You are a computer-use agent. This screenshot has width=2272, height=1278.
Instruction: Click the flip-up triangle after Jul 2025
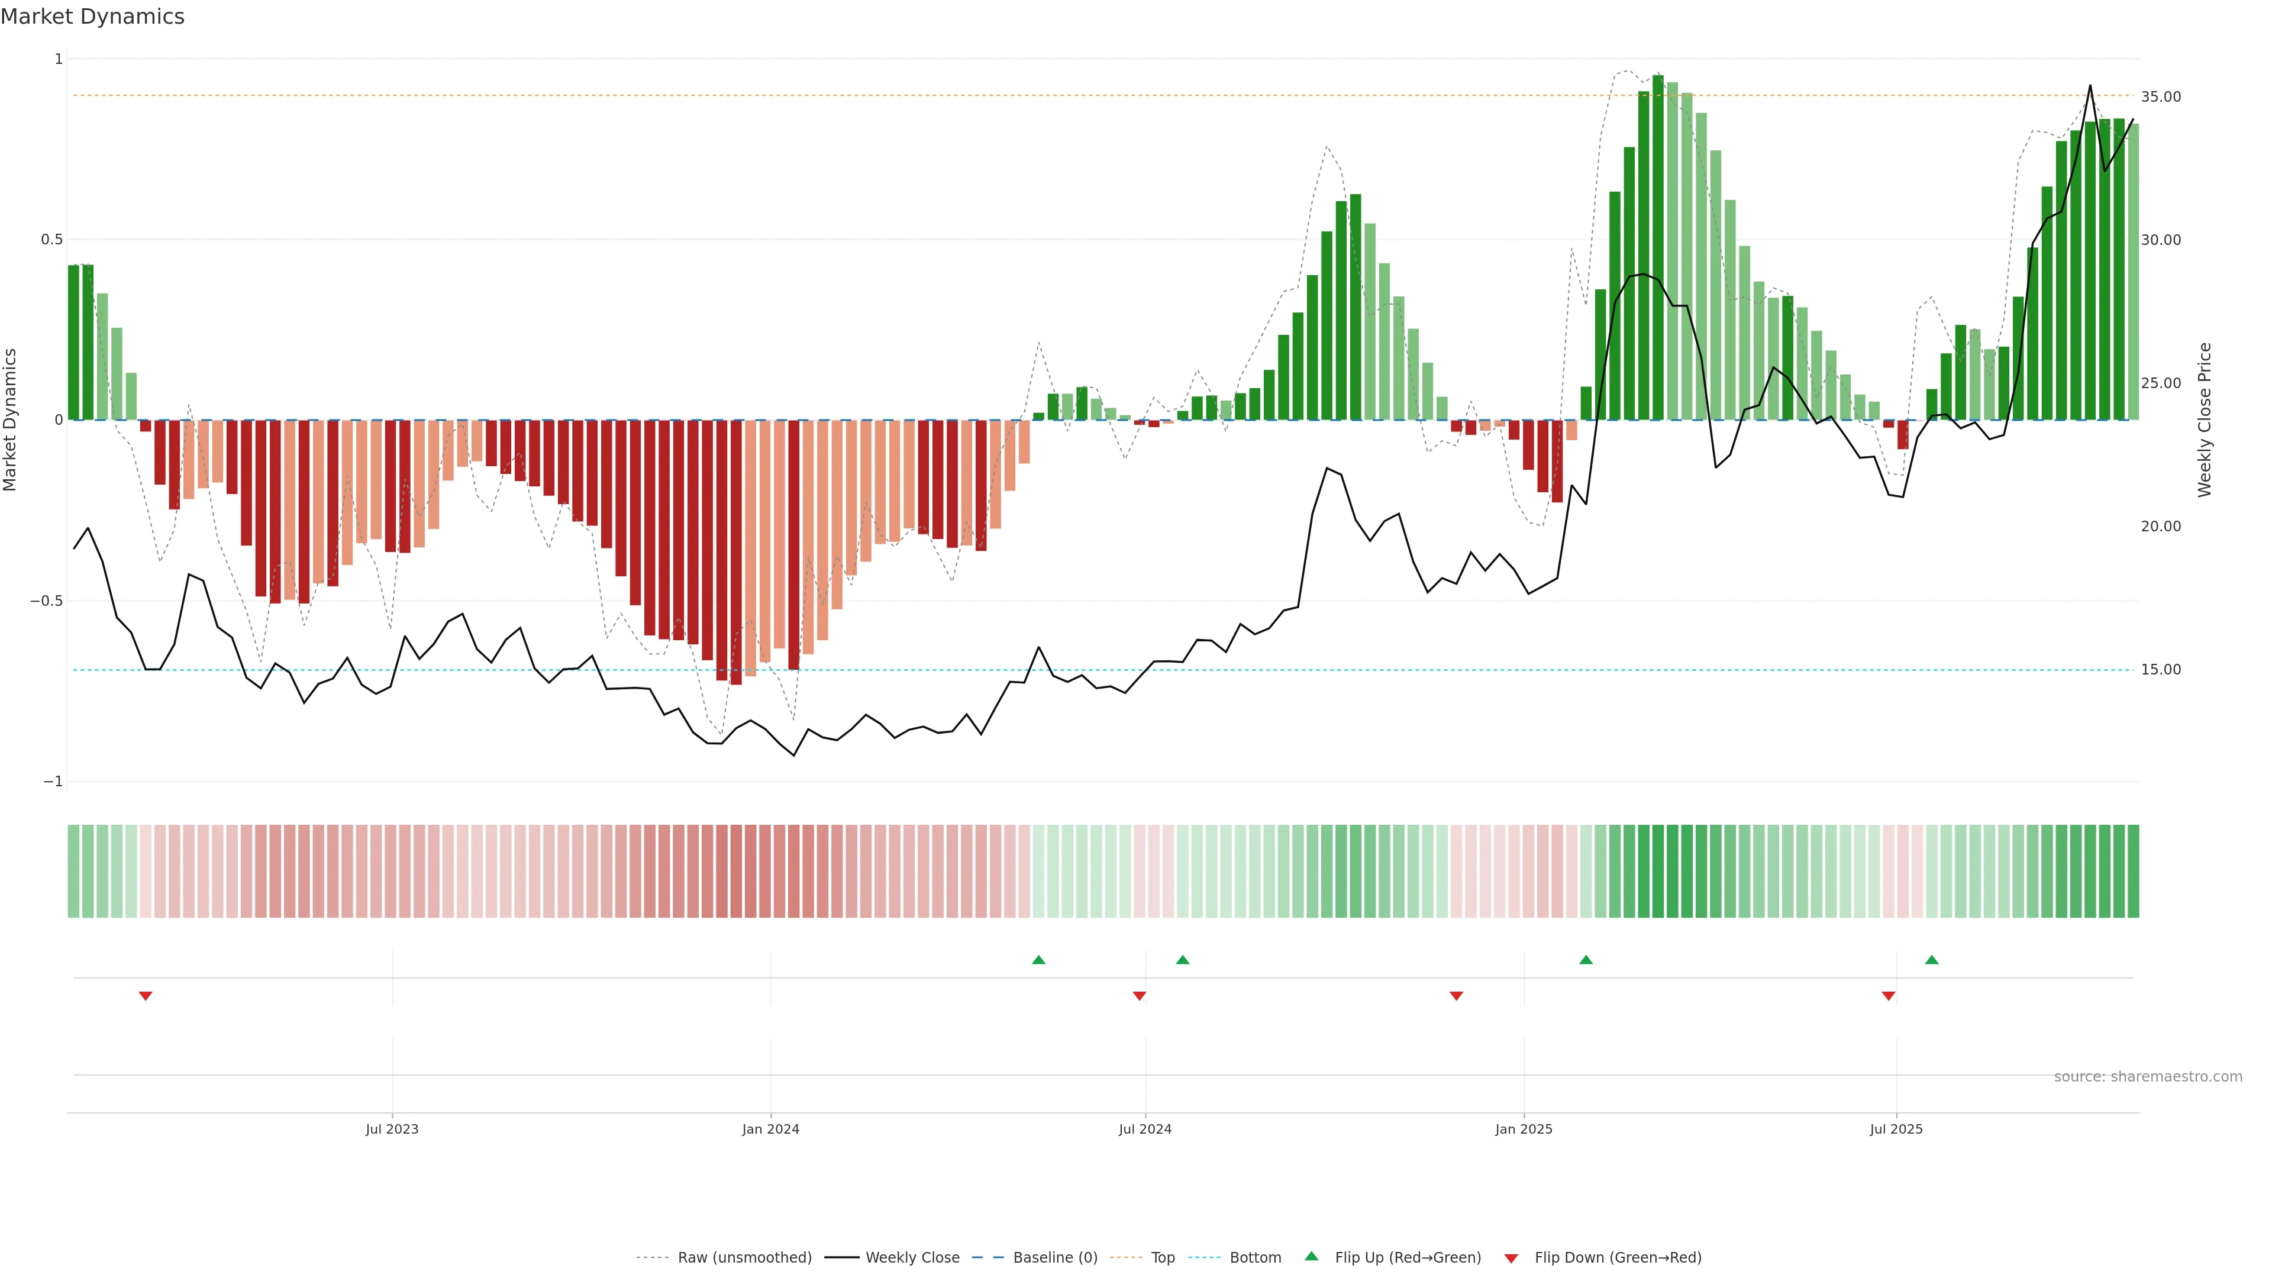[x=1932, y=960]
